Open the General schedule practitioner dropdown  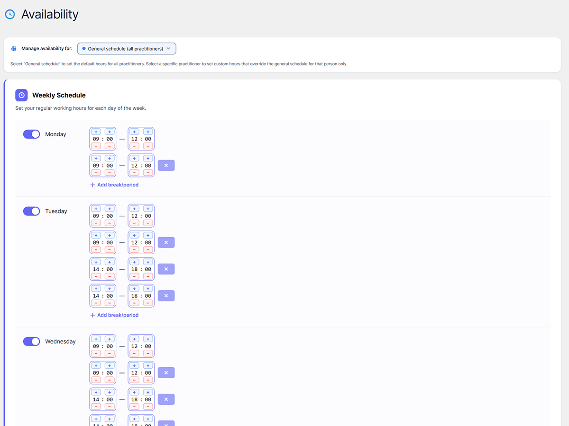[x=127, y=49]
